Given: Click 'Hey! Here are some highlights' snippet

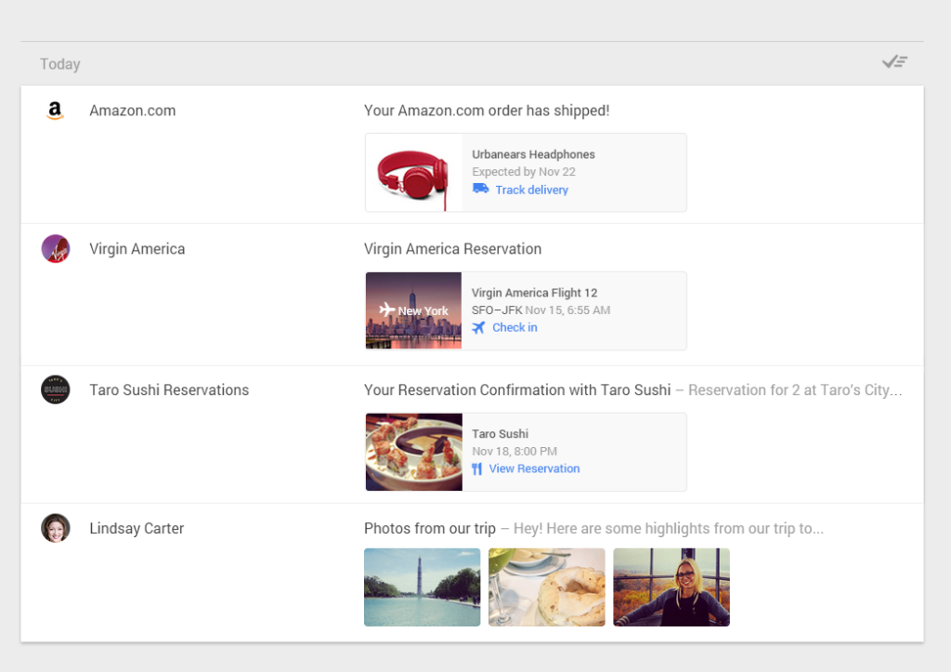Looking at the screenshot, I should coord(669,529).
